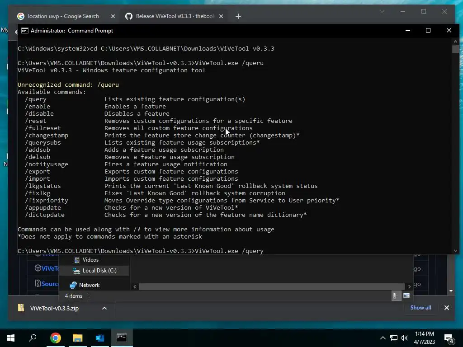Open the downloaded ViVeTool-v0.3.3.zip file
The width and height of the screenshot is (463, 347).
[x=54, y=308]
